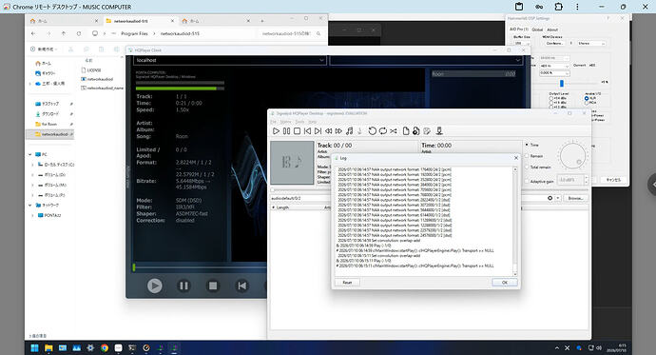Toggle the shuffle crossed-arrows icon
Image resolution: width=656 pixels, height=355 pixels.
pos(394,131)
